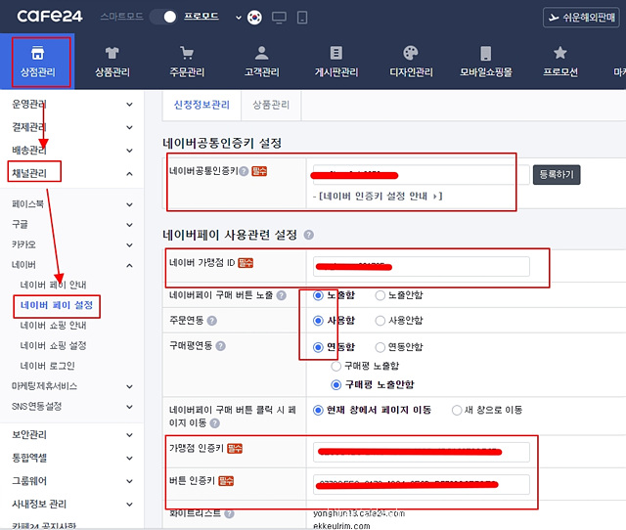This screenshot has width=626, height=530.
Task: Select 구매평 노출안함 option
Action: pyautogui.click(x=336, y=384)
